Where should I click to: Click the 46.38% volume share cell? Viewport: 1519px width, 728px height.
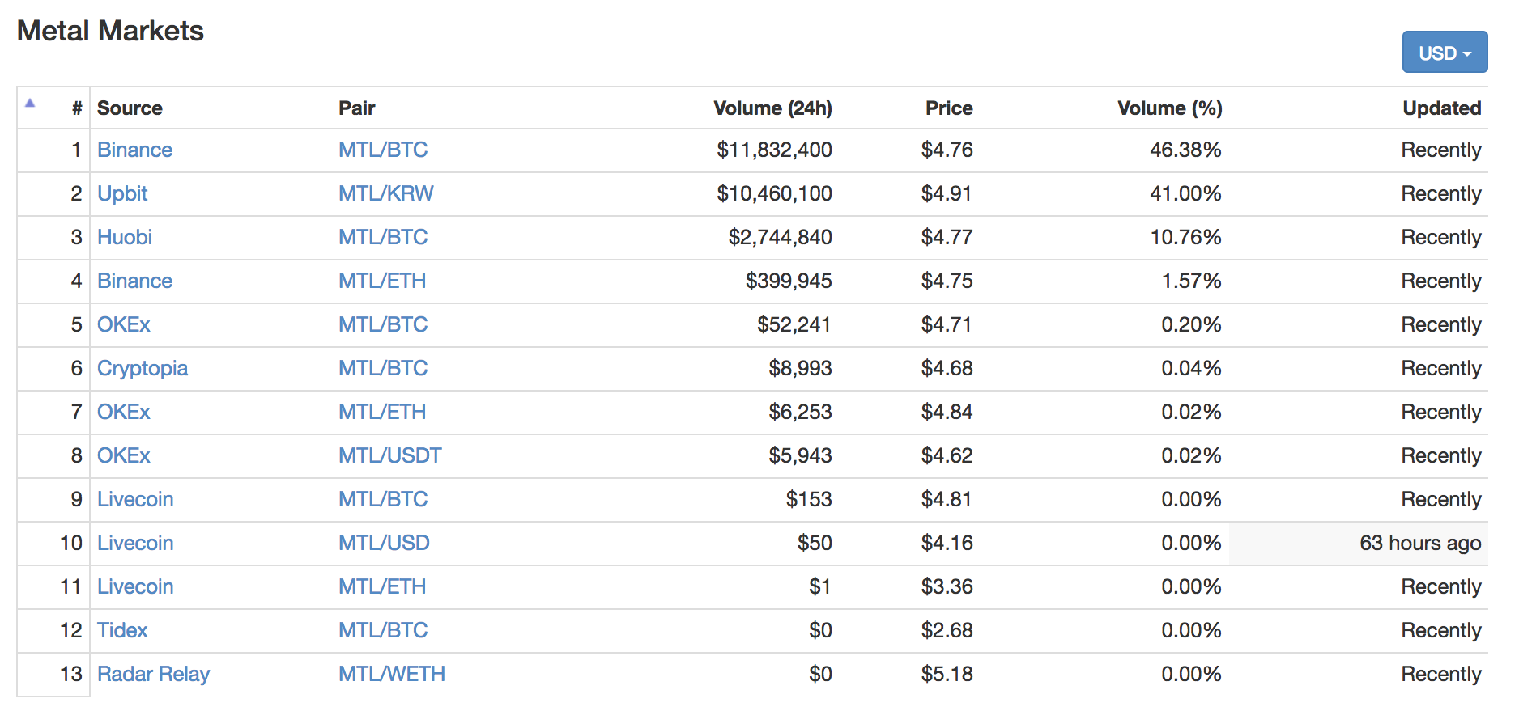pos(1185,150)
